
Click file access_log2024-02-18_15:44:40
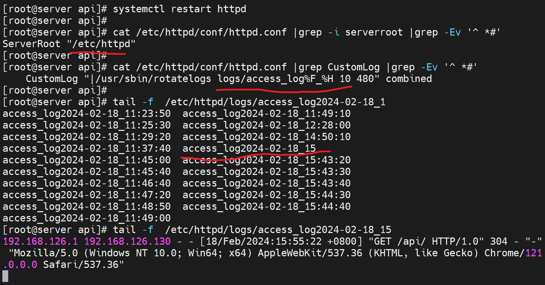[266, 206]
